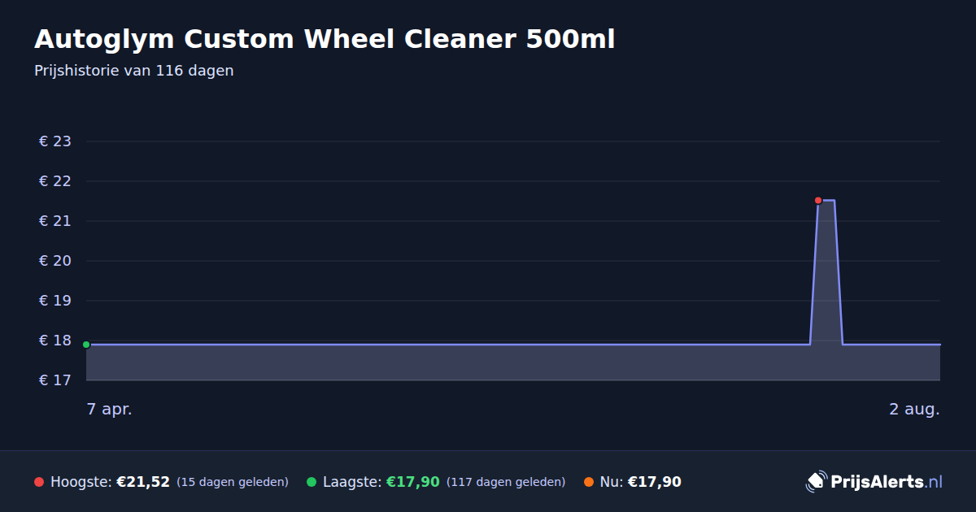Click the green dot beside Laagste
976x512 pixels.
[x=312, y=482]
